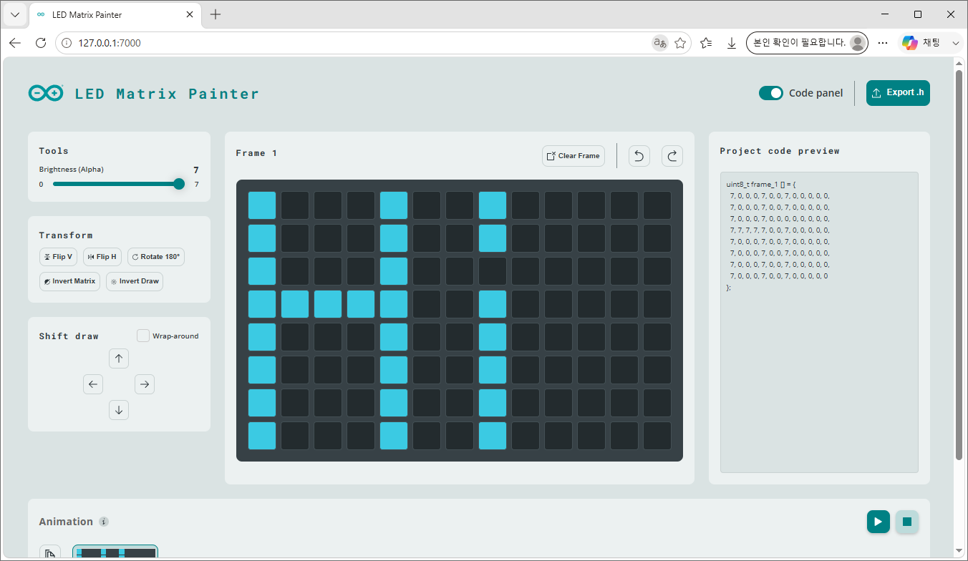Flip the matrix vertically with Flip V
The width and height of the screenshot is (968, 561).
[58, 257]
